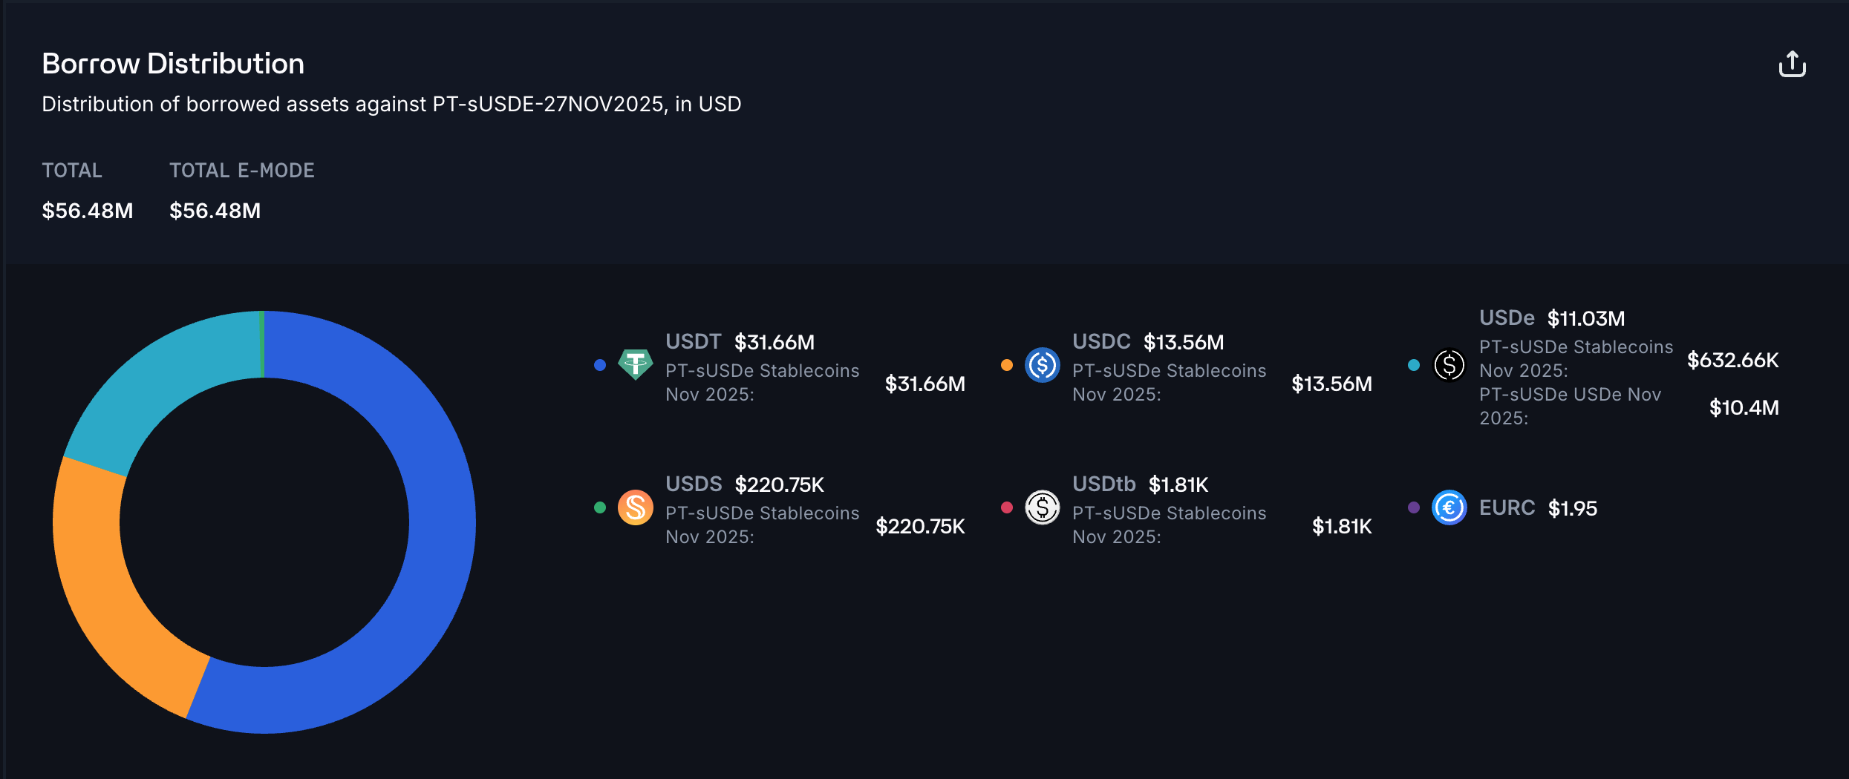The height and width of the screenshot is (779, 1849).
Task: Click the USDC coin logo icon
Action: coord(1042,364)
